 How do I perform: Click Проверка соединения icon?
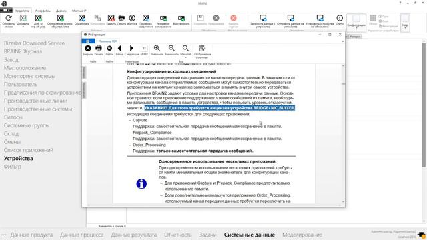click(x=146, y=18)
